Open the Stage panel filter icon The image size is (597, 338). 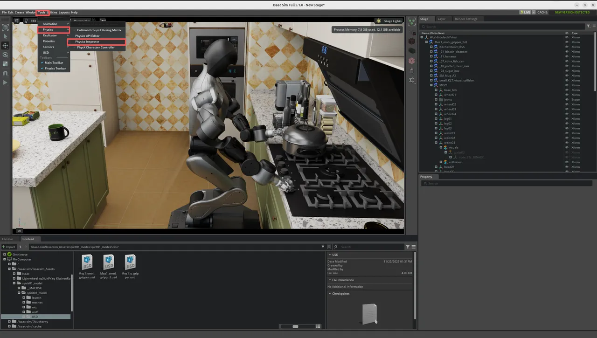click(589, 27)
